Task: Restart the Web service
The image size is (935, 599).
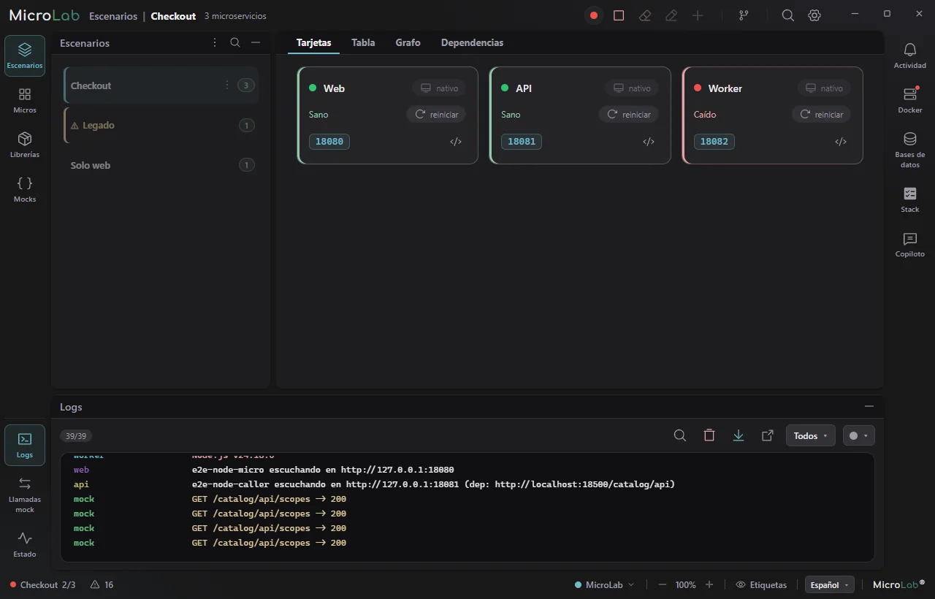Action: 436,115
